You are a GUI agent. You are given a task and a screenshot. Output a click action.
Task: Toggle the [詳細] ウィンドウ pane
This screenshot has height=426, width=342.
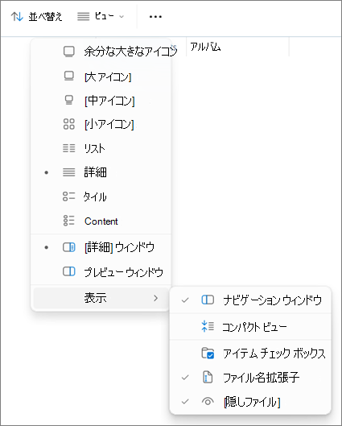[101, 247]
